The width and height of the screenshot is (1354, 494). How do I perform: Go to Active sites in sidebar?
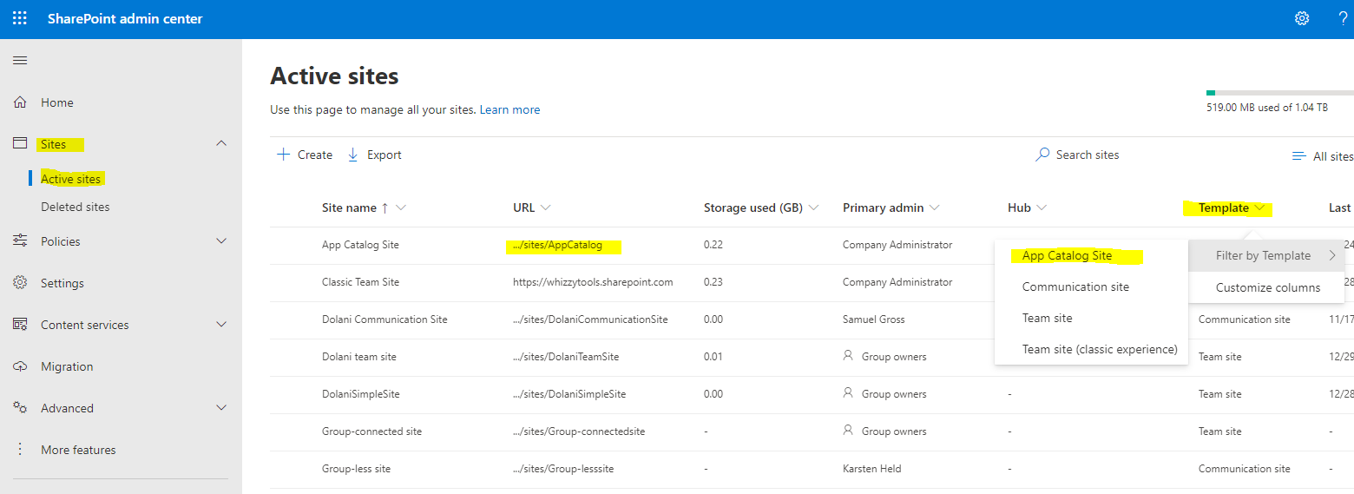coord(71,179)
